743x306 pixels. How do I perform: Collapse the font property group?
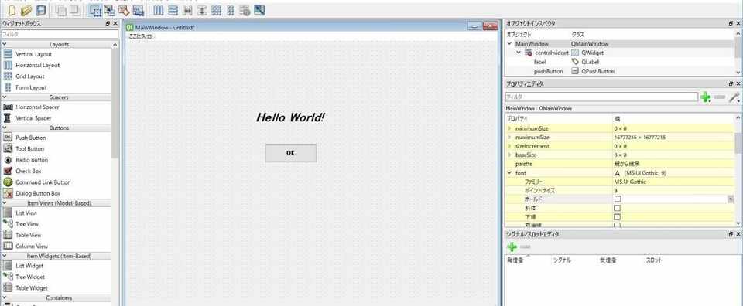point(510,173)
